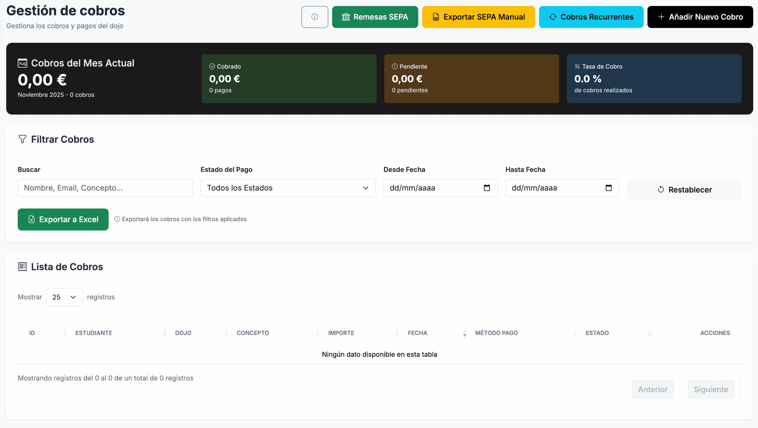This screenshot has width=758, height=428.
Task: Click Añadir Nuevo Cobro button
Action: pos(700,17)
